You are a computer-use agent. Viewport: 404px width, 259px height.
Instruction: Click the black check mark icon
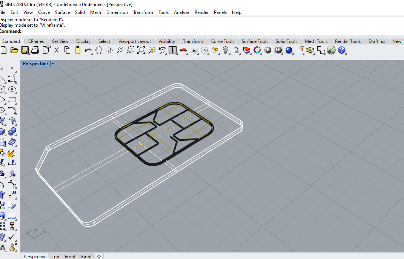(12, 237)
